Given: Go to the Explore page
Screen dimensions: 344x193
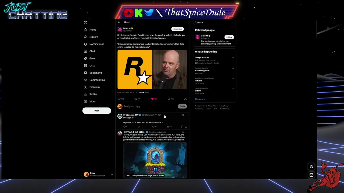Looking at the screenshot, I should click(91, 37).
